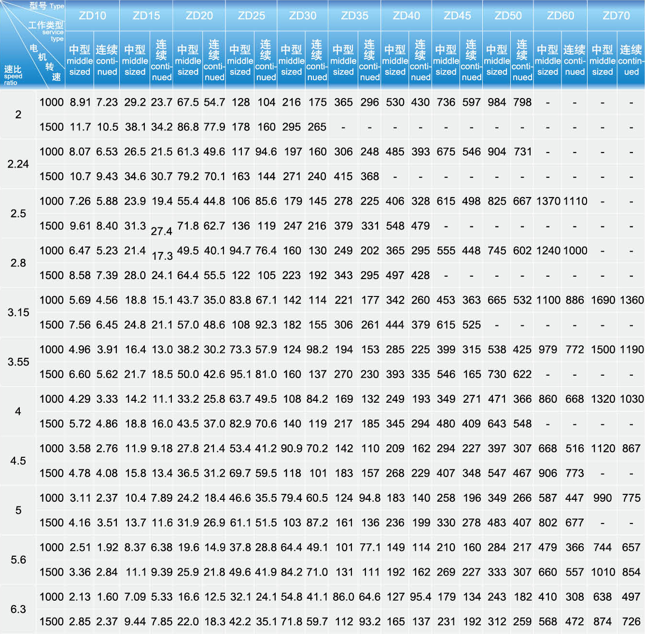Click the ZD60 type header
Screen dimensions: 645x634
pos(560,15)
